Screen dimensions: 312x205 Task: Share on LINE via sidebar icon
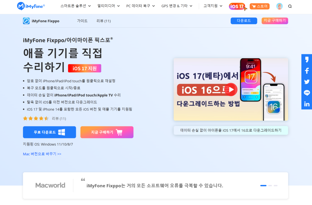307,93
